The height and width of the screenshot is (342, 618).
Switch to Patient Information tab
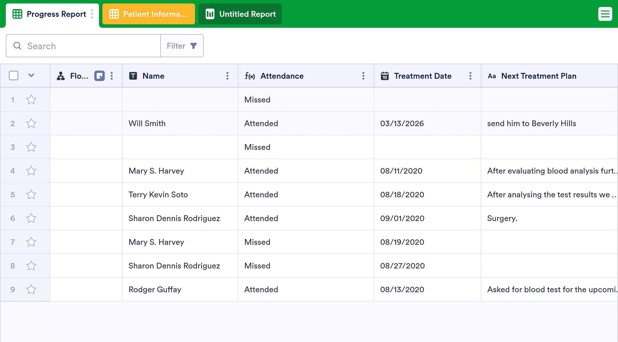pos(149,14)
